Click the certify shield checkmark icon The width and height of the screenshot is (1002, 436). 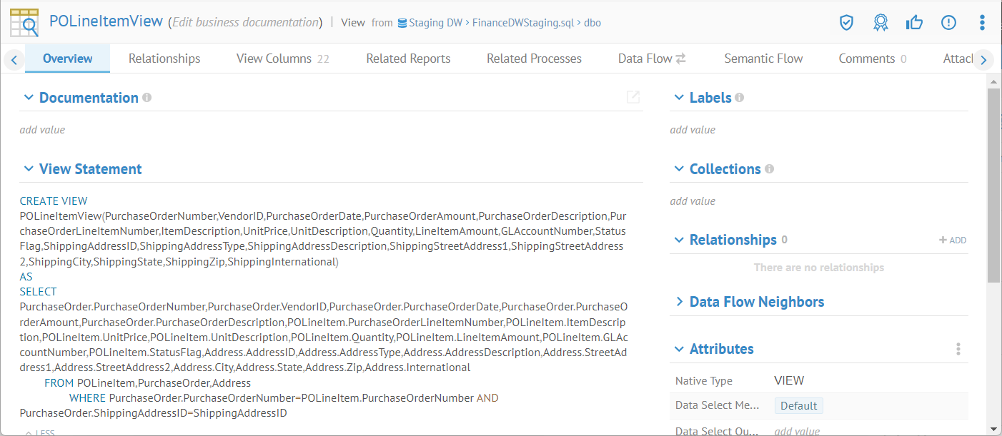coord(846,23)
